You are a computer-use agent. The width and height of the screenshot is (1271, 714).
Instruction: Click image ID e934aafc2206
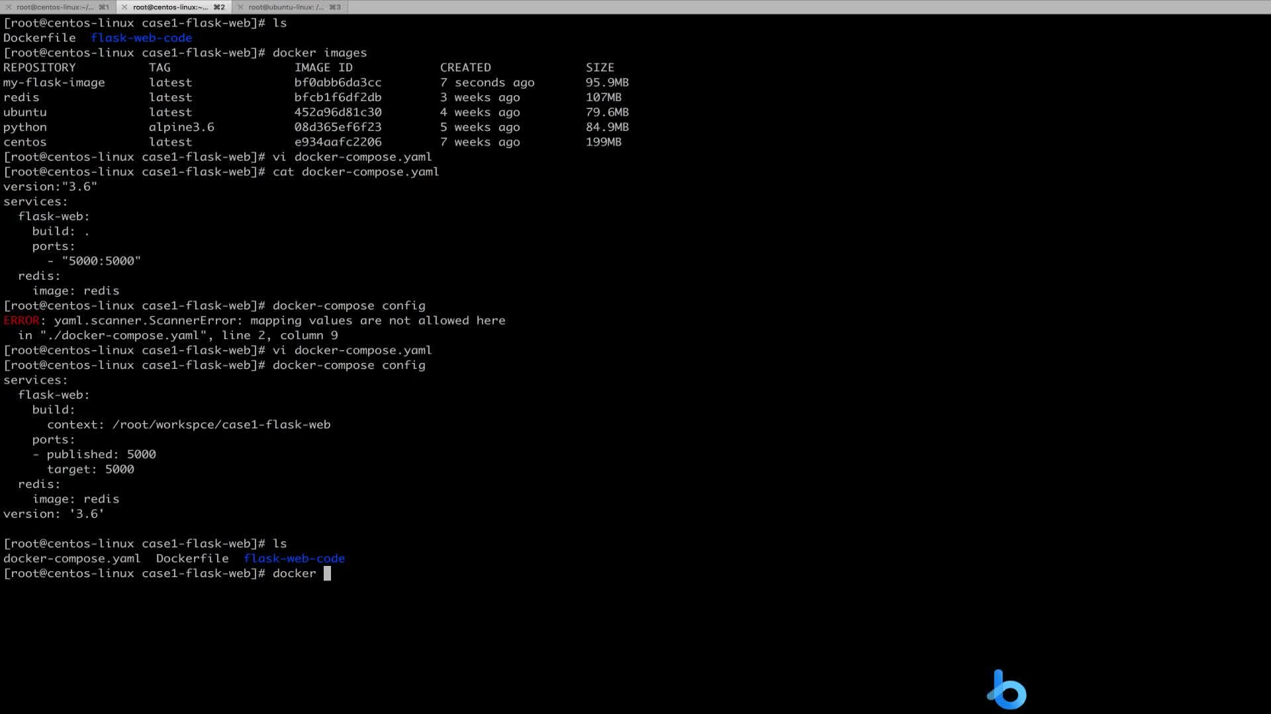tap(338, 142)
